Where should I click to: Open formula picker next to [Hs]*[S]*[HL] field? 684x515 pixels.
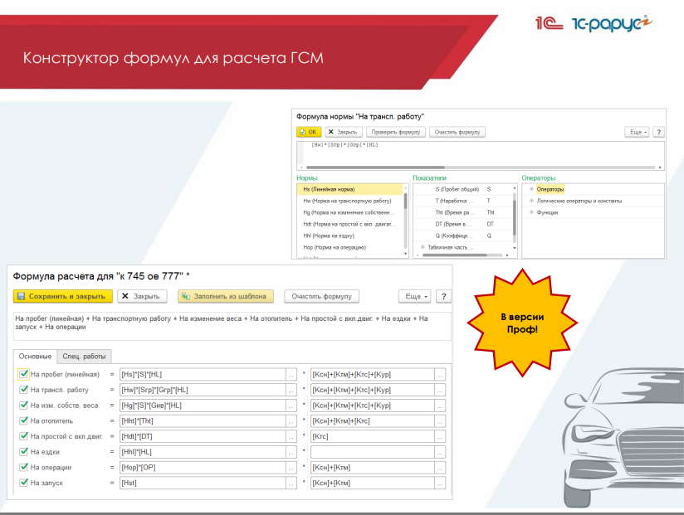click(291, 374)
